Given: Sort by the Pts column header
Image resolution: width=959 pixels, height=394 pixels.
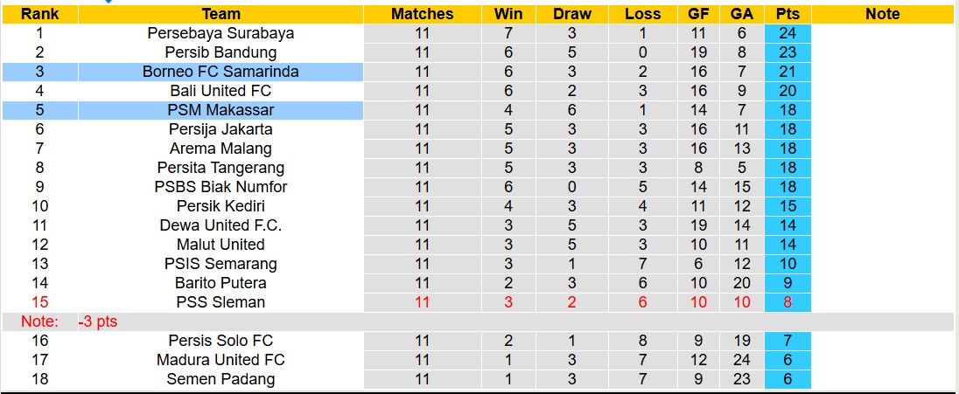Looking at the screenshot, I should [x=787, y=14].
